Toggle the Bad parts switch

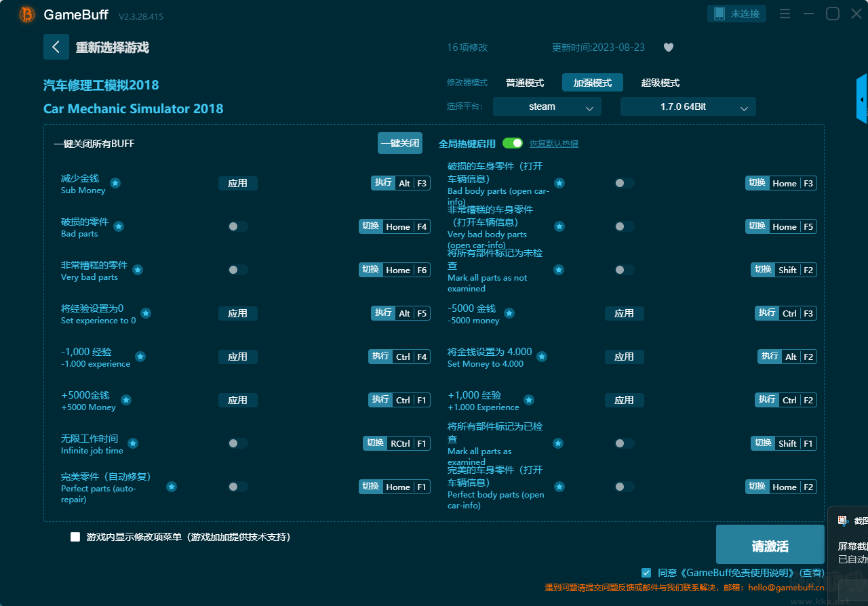pos(238,226)
